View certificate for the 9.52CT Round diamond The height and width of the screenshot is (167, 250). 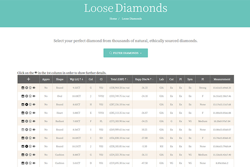tap(30, 88)
